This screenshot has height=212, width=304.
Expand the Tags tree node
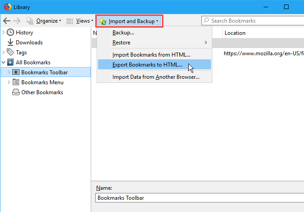(3, 52)
